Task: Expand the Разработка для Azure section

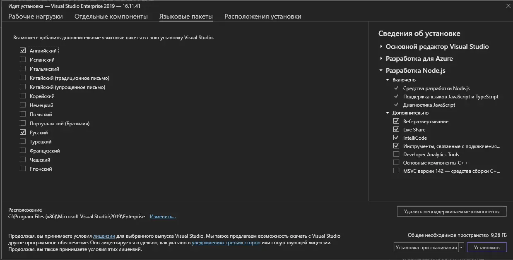Action: coord(381,59)
